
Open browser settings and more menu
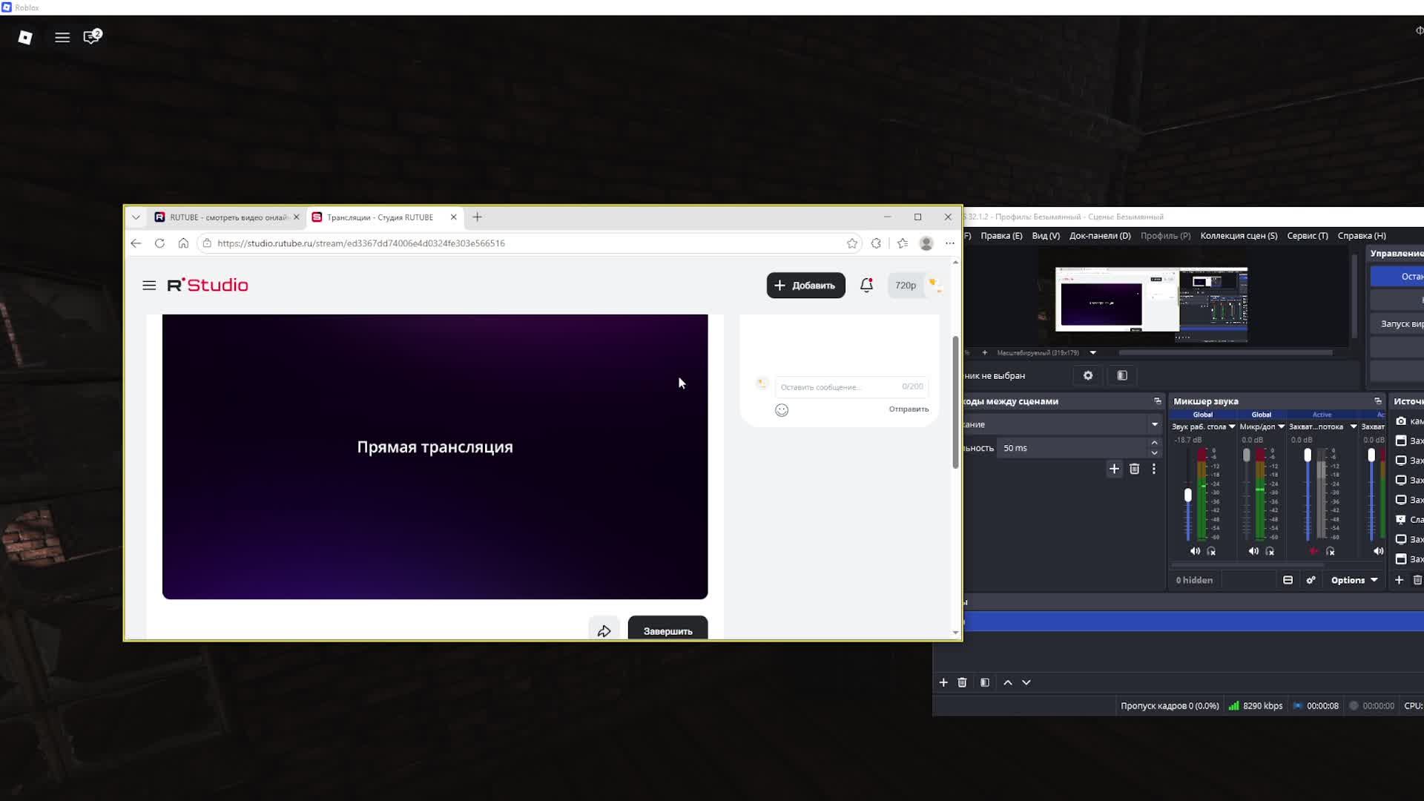(950, 243)
